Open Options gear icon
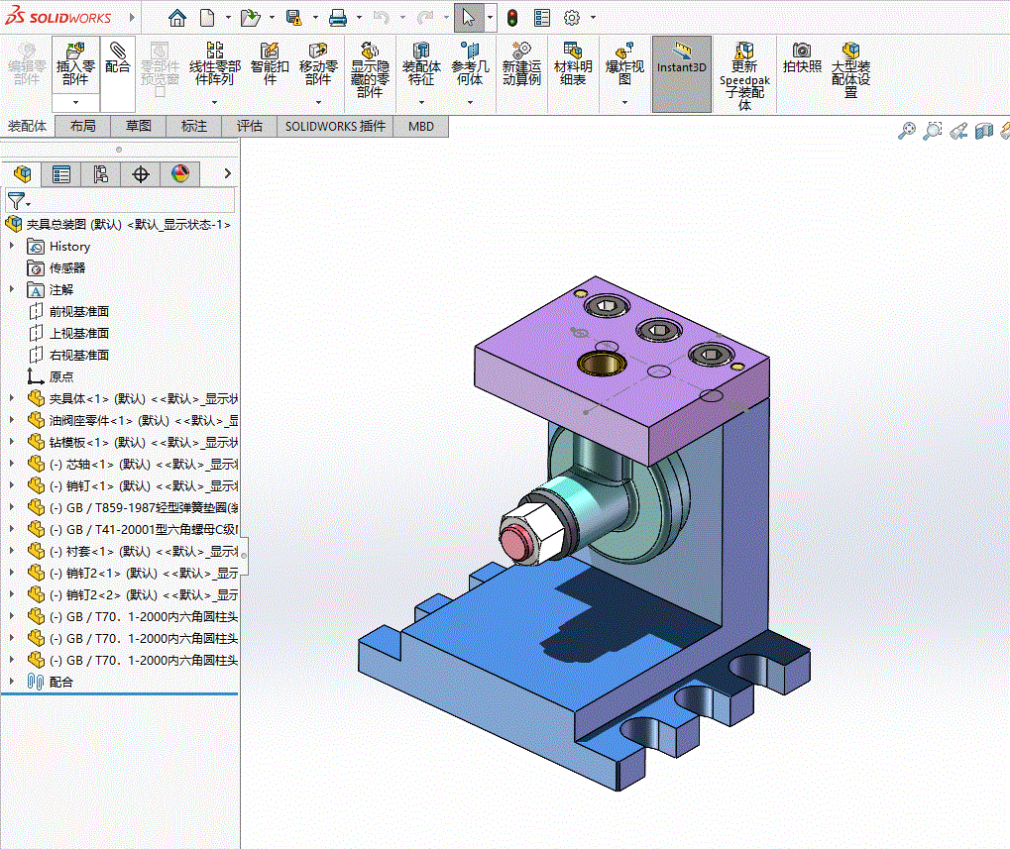This screenshot has height=849, width=1010. pyautogui.click(x=571, y=18)
